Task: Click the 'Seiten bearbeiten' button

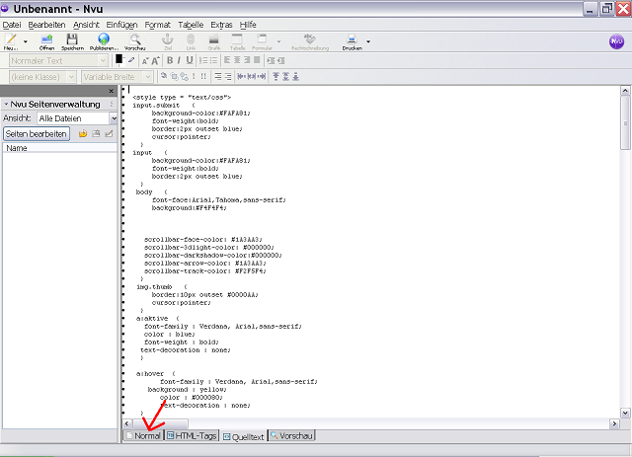Action: click(37, 133)
